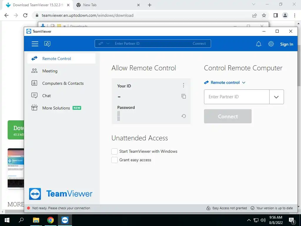Open Computers & Contacts
Viewport: 301px width, 226px height.
click(61, 83)
